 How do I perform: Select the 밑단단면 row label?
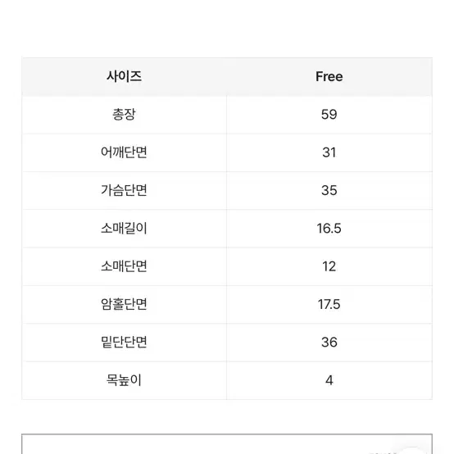pos(124,342)
